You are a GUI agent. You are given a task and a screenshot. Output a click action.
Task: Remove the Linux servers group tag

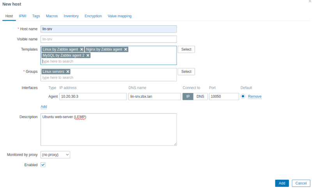pyautogui.click(x=67, y=72)
